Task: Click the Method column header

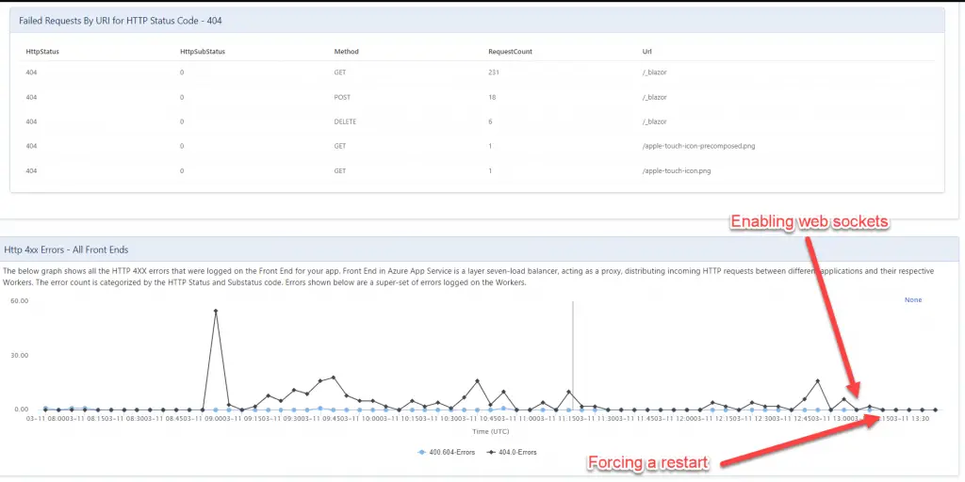Action: (x=346, y=52)
